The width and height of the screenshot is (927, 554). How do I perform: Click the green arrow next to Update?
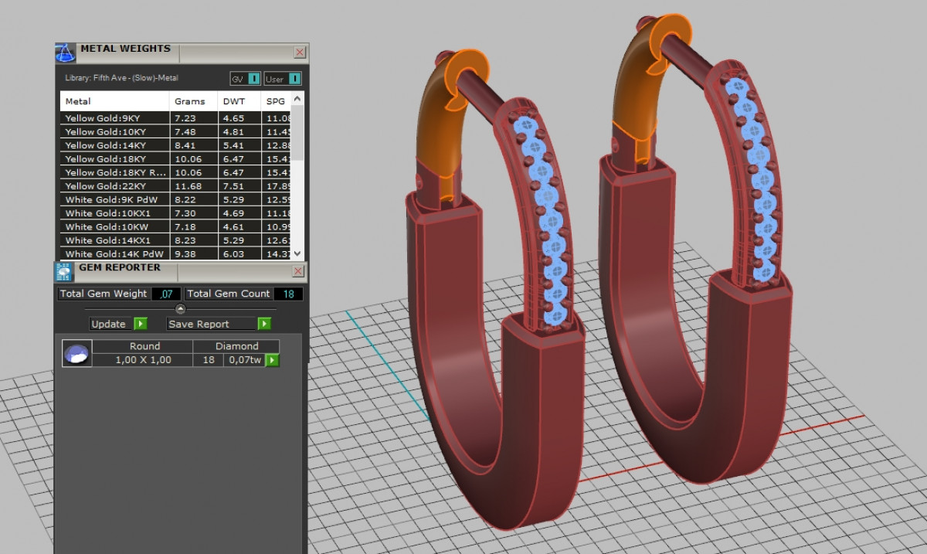coord(140,324)
